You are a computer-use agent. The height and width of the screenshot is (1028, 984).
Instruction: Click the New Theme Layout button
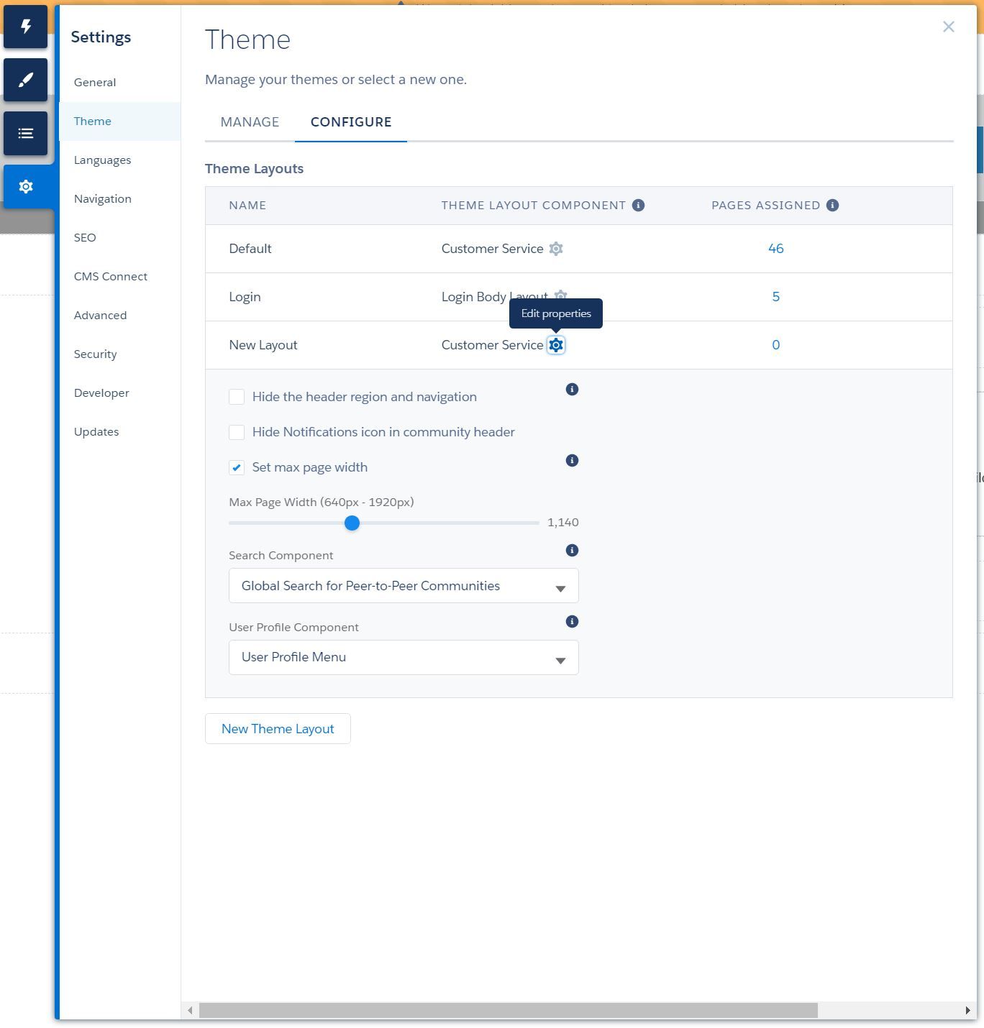click(x=278, y=729)
